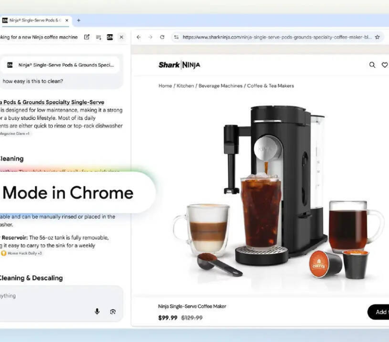Screen dimensions: 389x342
Task: Open a new browser tab
Action: tap(79, 20)
